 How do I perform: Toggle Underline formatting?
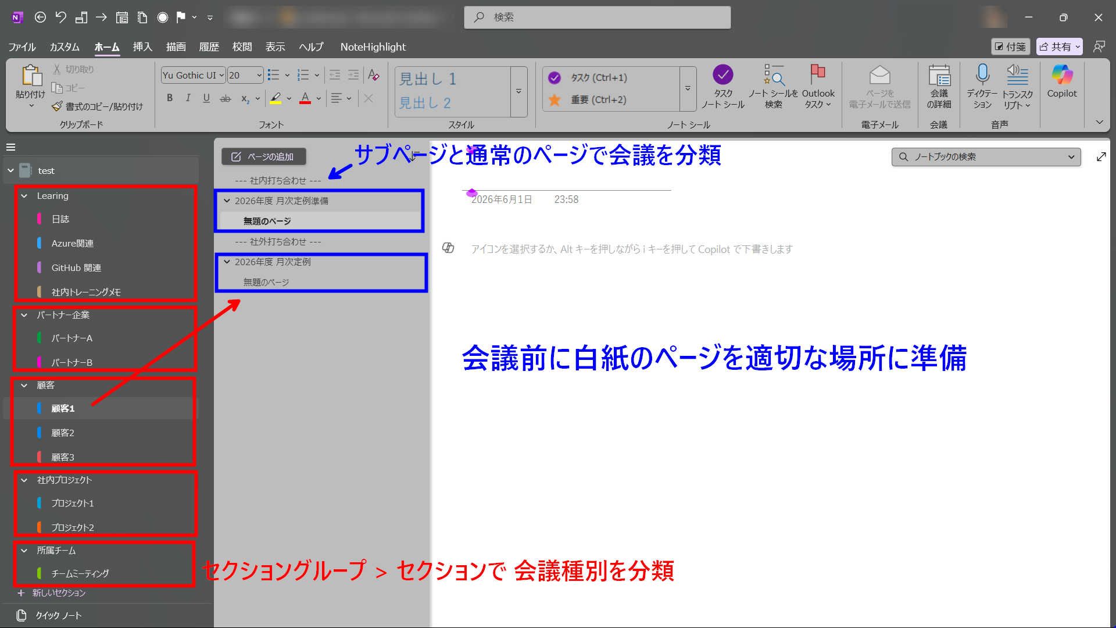(x=206, y=98)
